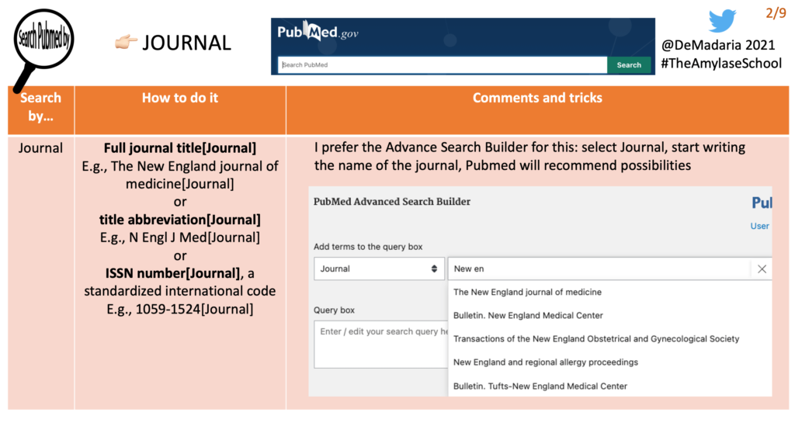Click the Twitter bird icon
This screenshot has height=447, width=795.
pos(723,20)
